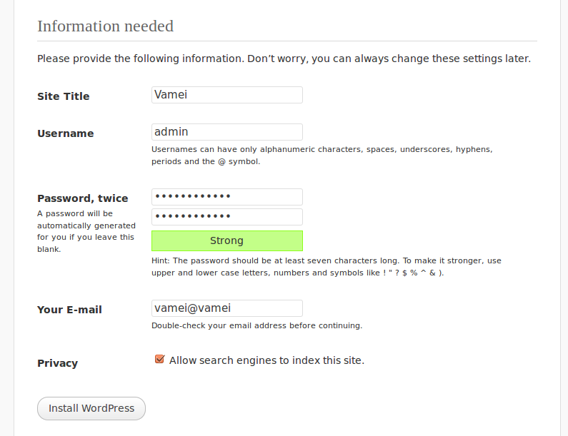The image size is (568, 436).
Task: Uncheck the search engine indexing checkbox
Action: 160,360
